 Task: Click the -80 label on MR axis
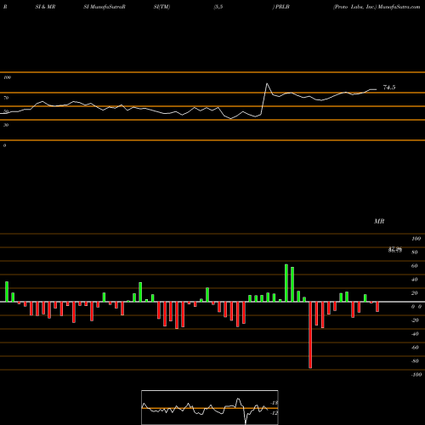[x=415, y=361]
